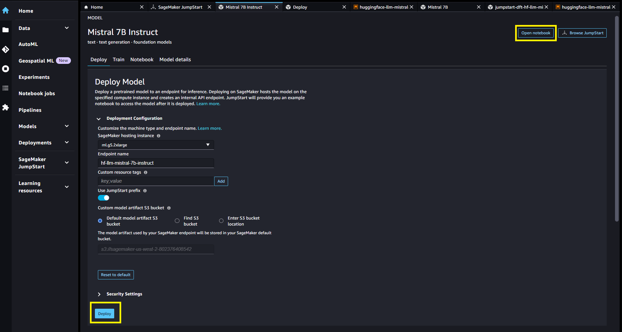
Task: Switch to the SageMaker JumpStart top tab
Action: pos(180,7)
